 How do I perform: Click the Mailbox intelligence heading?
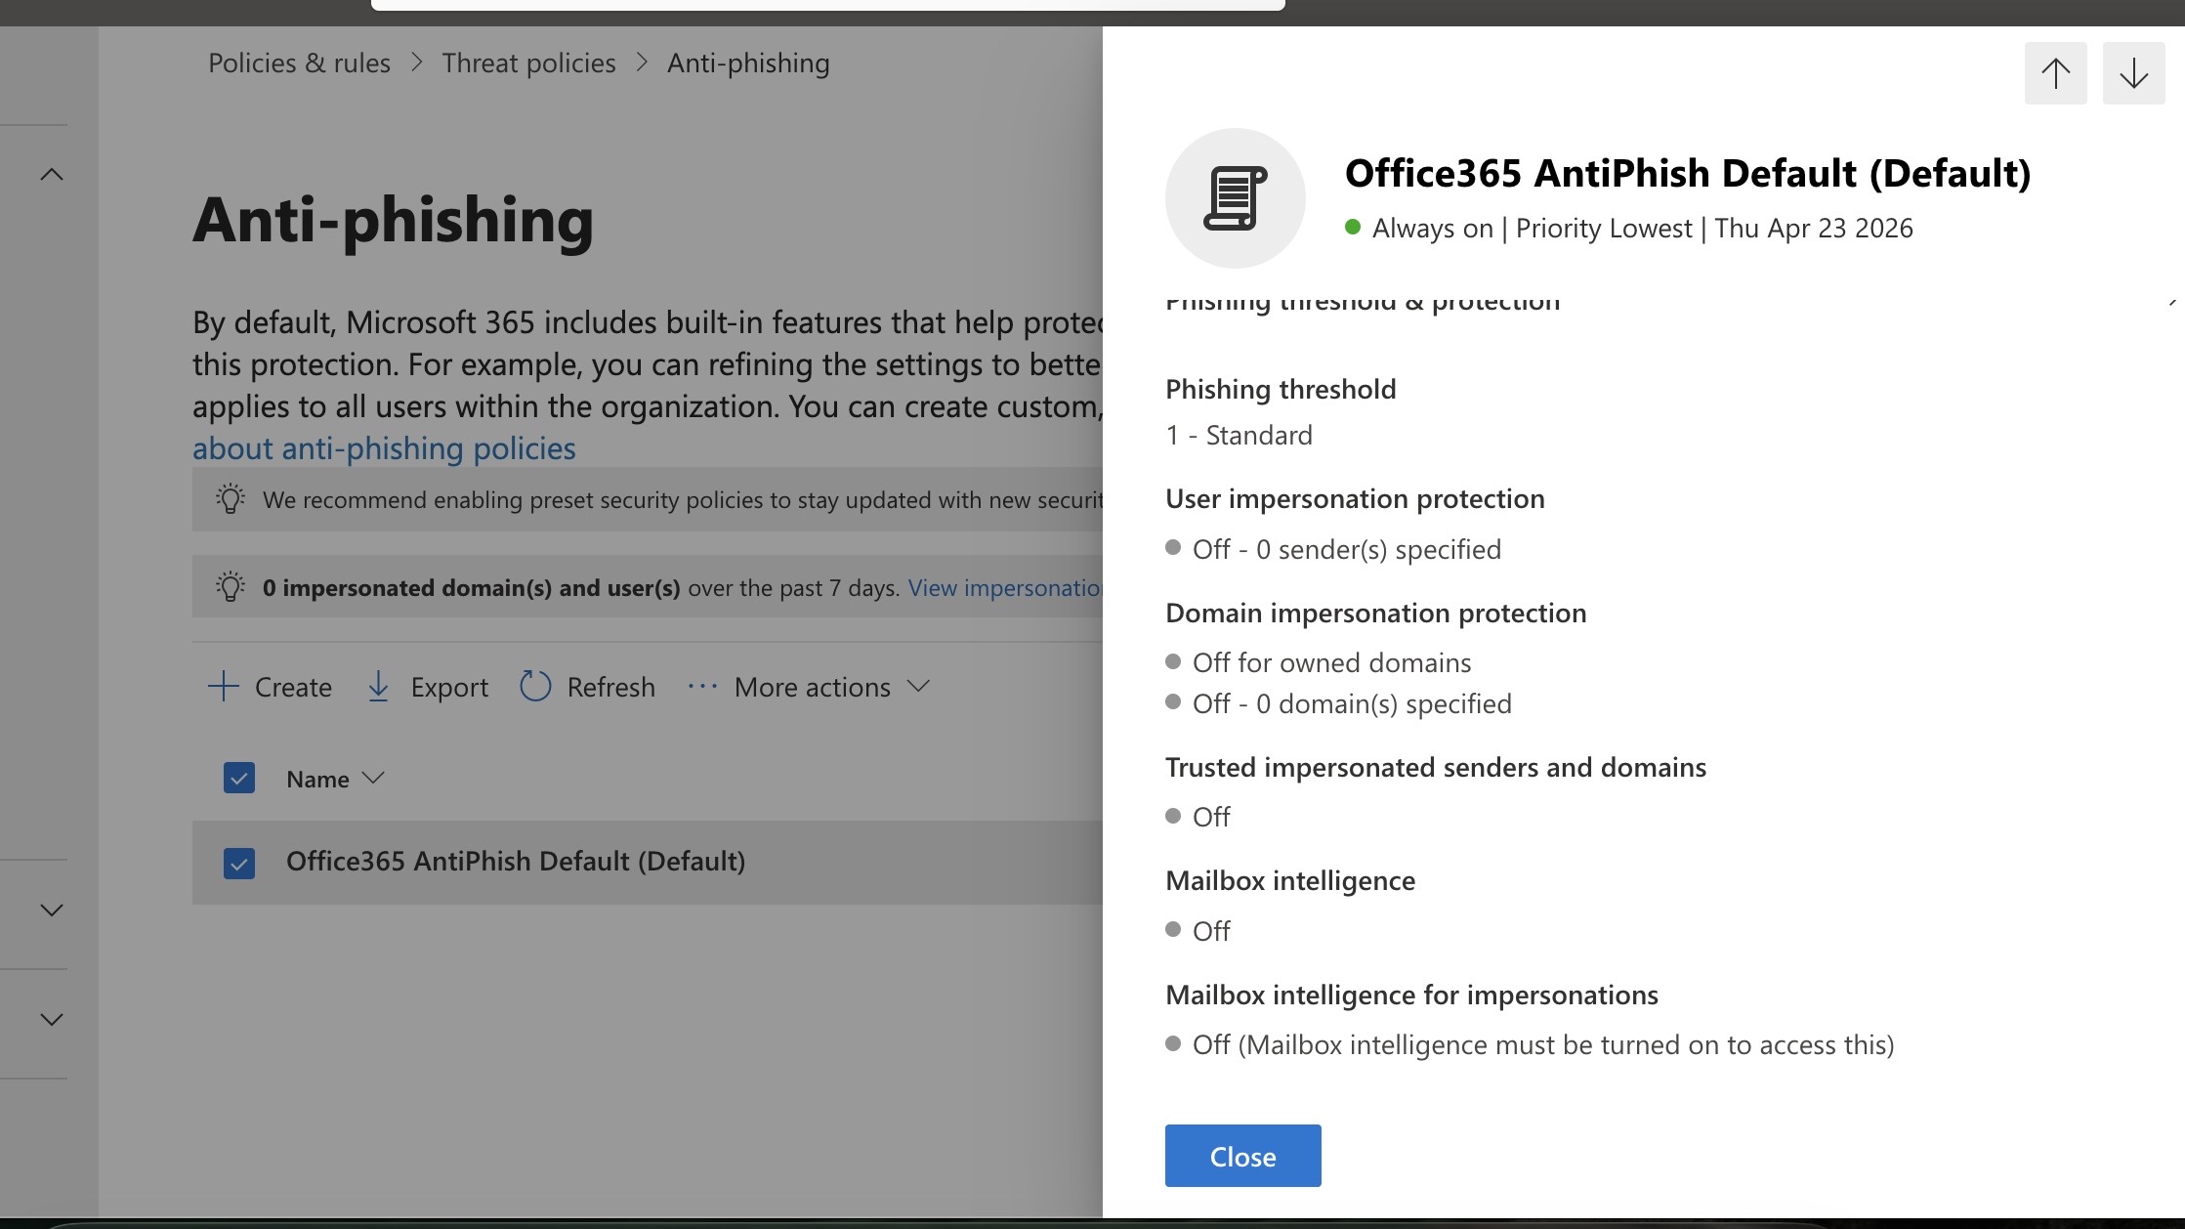1290,880
